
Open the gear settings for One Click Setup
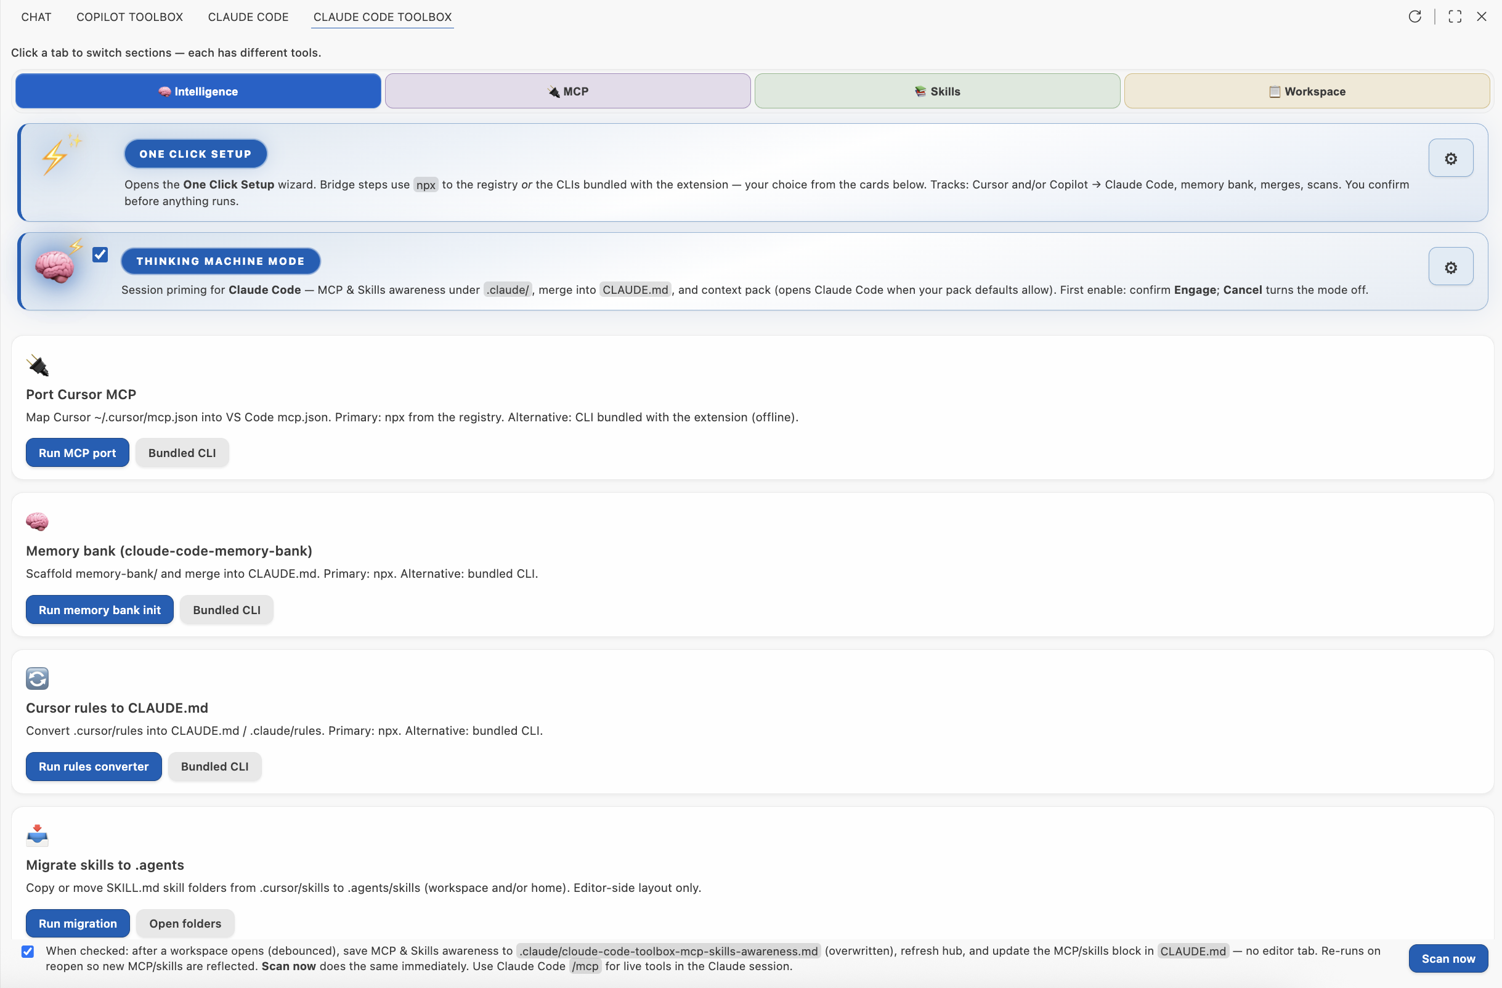click(x=1451, y=158)
